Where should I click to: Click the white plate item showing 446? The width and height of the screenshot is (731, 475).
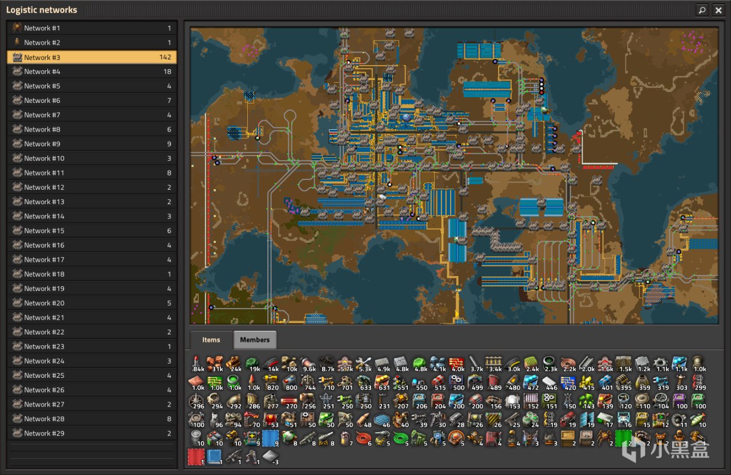tap(550, 382)
